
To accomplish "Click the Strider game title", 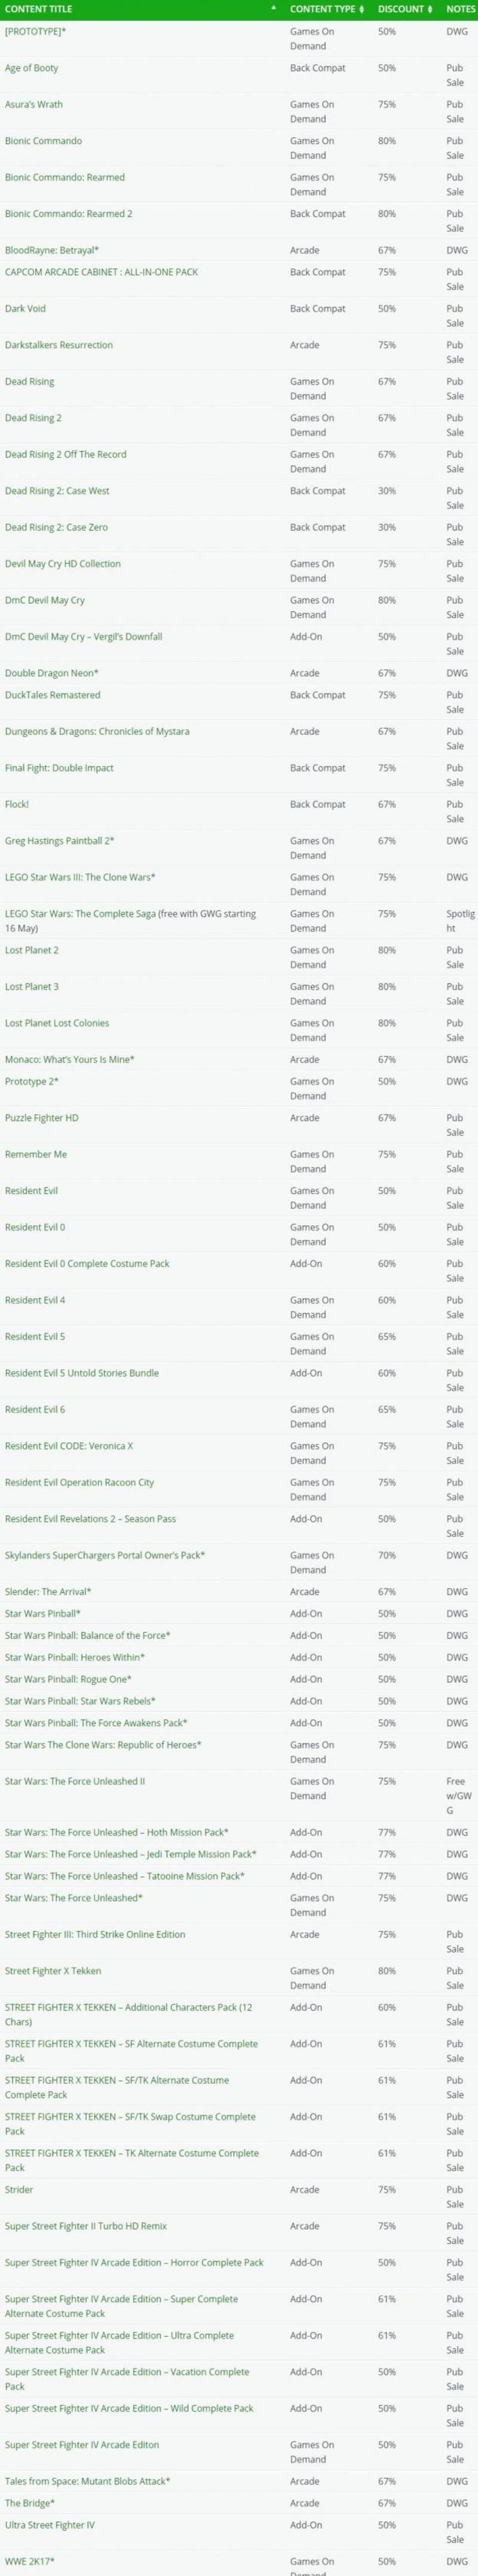I will tap(19, 2190).
